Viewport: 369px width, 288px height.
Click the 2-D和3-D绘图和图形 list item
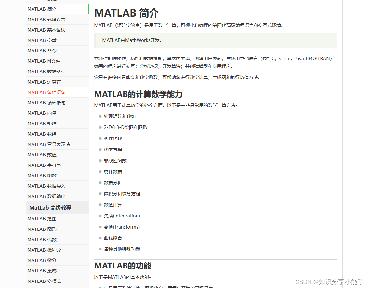click(125, 127)
